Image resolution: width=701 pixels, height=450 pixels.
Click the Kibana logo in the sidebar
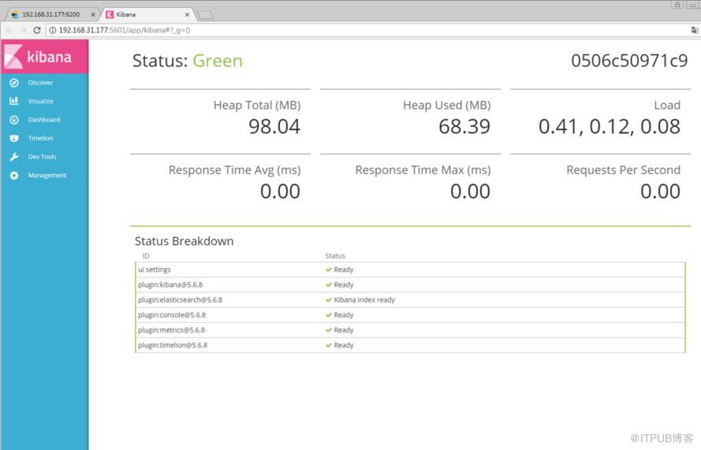point(44,57)
